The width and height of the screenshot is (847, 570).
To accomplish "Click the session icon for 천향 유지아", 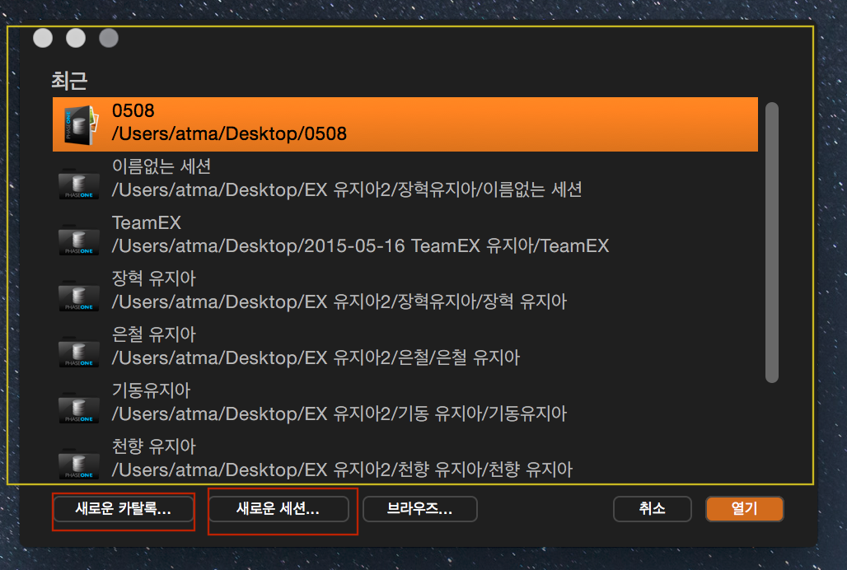I will (79, 460).
